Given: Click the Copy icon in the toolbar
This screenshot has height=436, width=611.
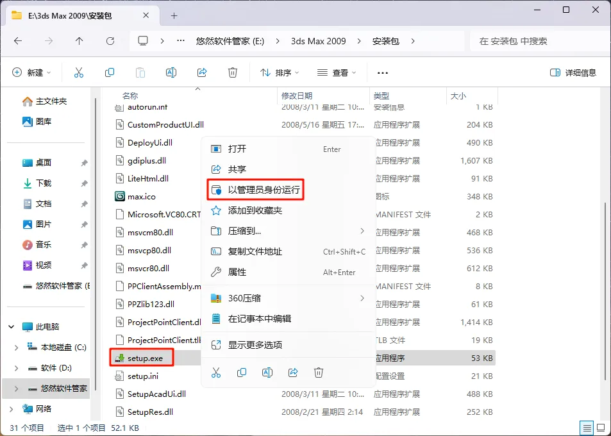Looking at the screenshot, I should coord(110,72).
